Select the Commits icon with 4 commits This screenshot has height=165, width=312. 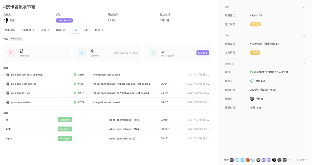point(82,53)
